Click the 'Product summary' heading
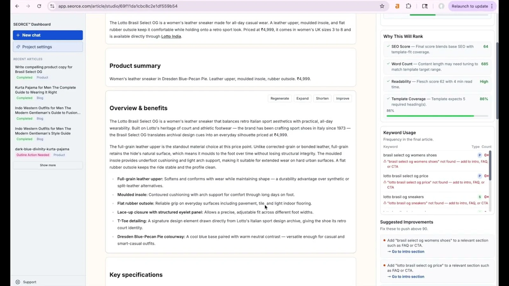 pos(135,66)
